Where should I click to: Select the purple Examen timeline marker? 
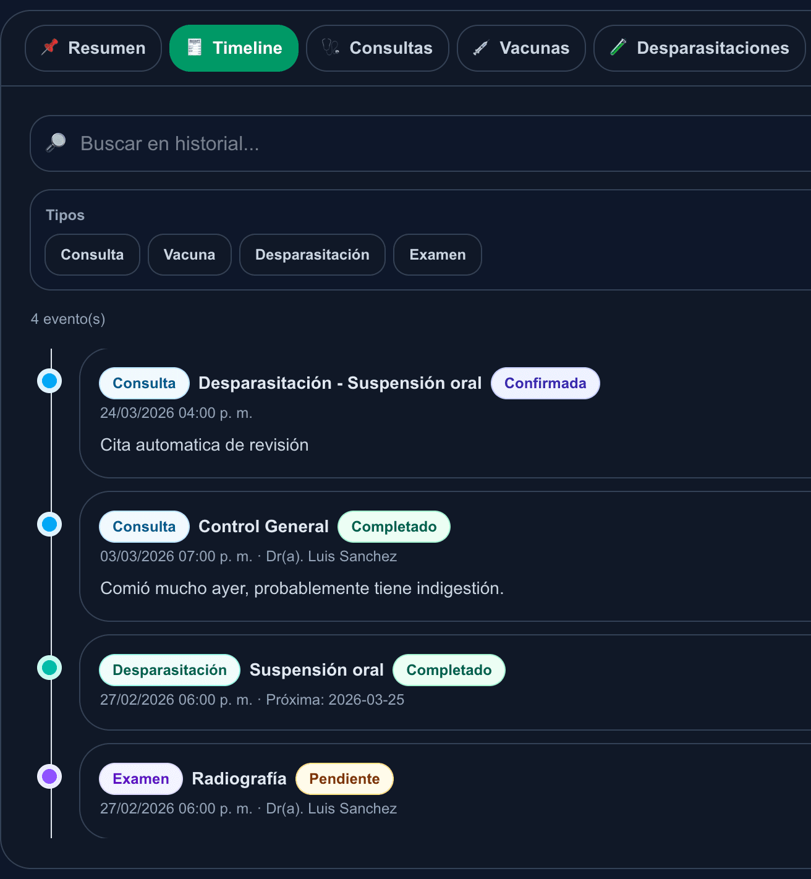pyautogui.click(x=49, y=776)
